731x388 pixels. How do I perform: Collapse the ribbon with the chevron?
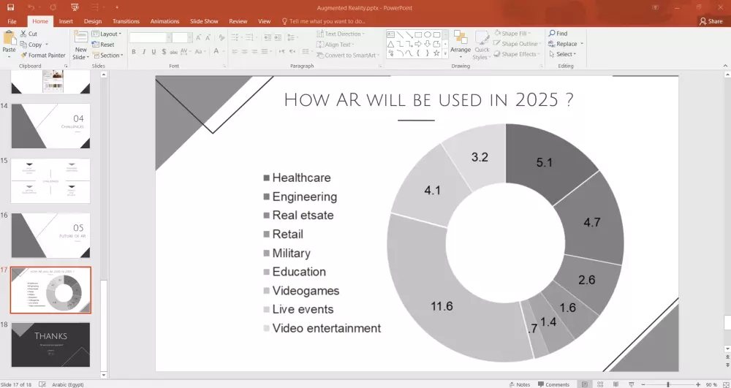click(x=725, y=66)
